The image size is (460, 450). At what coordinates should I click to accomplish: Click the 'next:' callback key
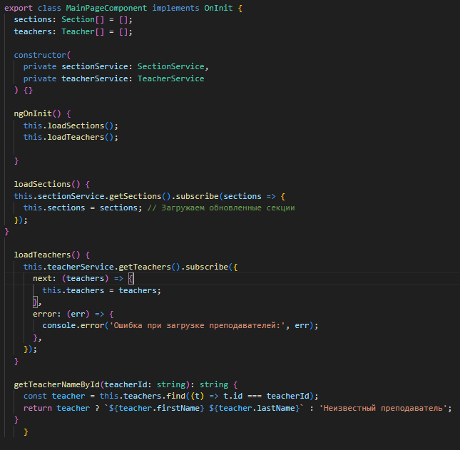(44, 278)
